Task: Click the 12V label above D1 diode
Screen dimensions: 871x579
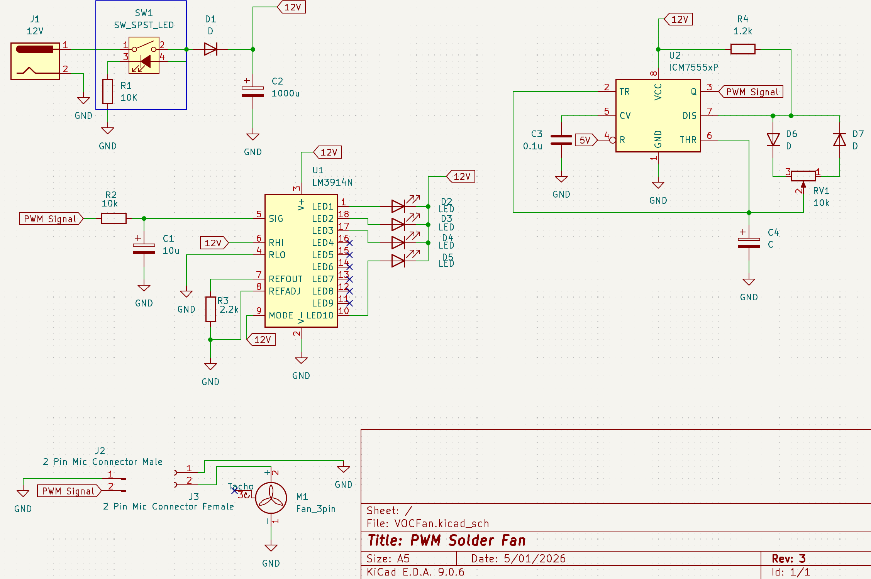Action: tap(291, 7)
